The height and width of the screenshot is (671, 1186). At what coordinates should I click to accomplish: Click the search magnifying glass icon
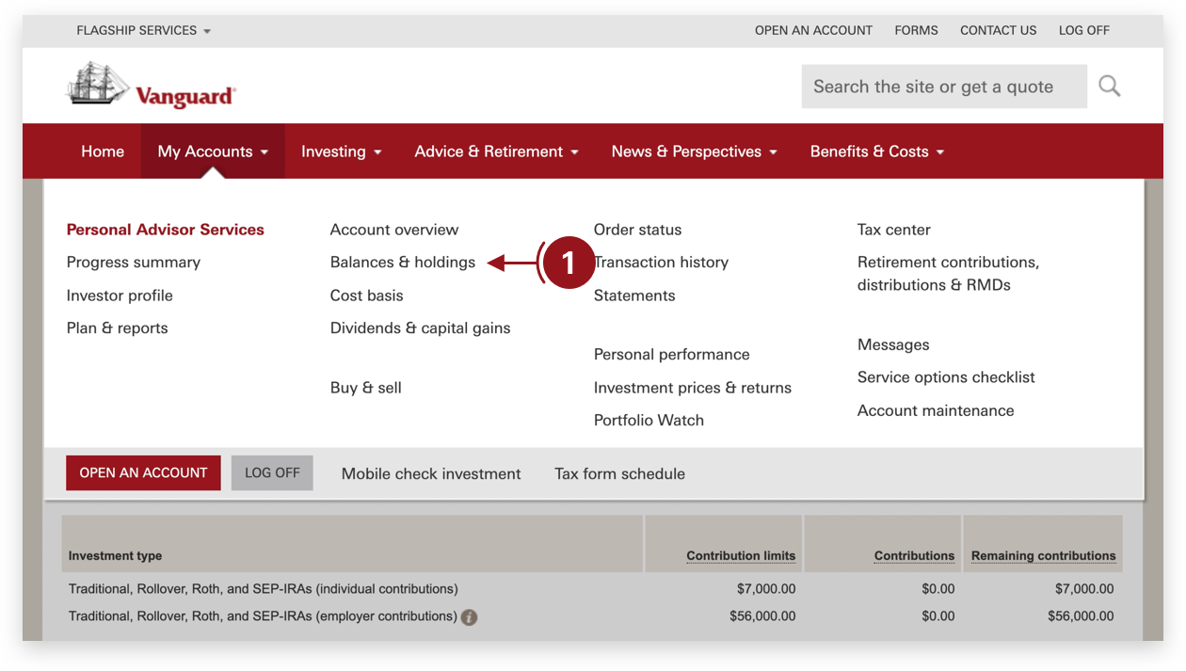click(x=1109, y=86)
